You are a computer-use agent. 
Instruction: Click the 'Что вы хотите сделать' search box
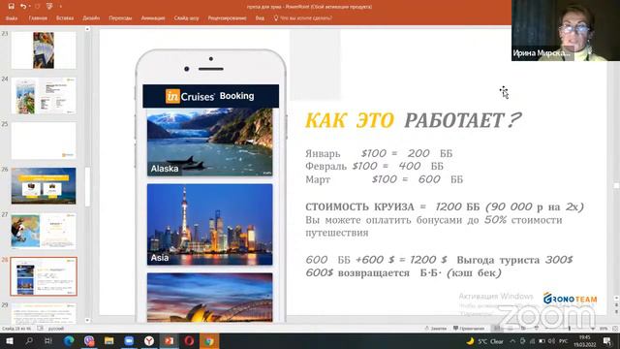tap(303, 17)
